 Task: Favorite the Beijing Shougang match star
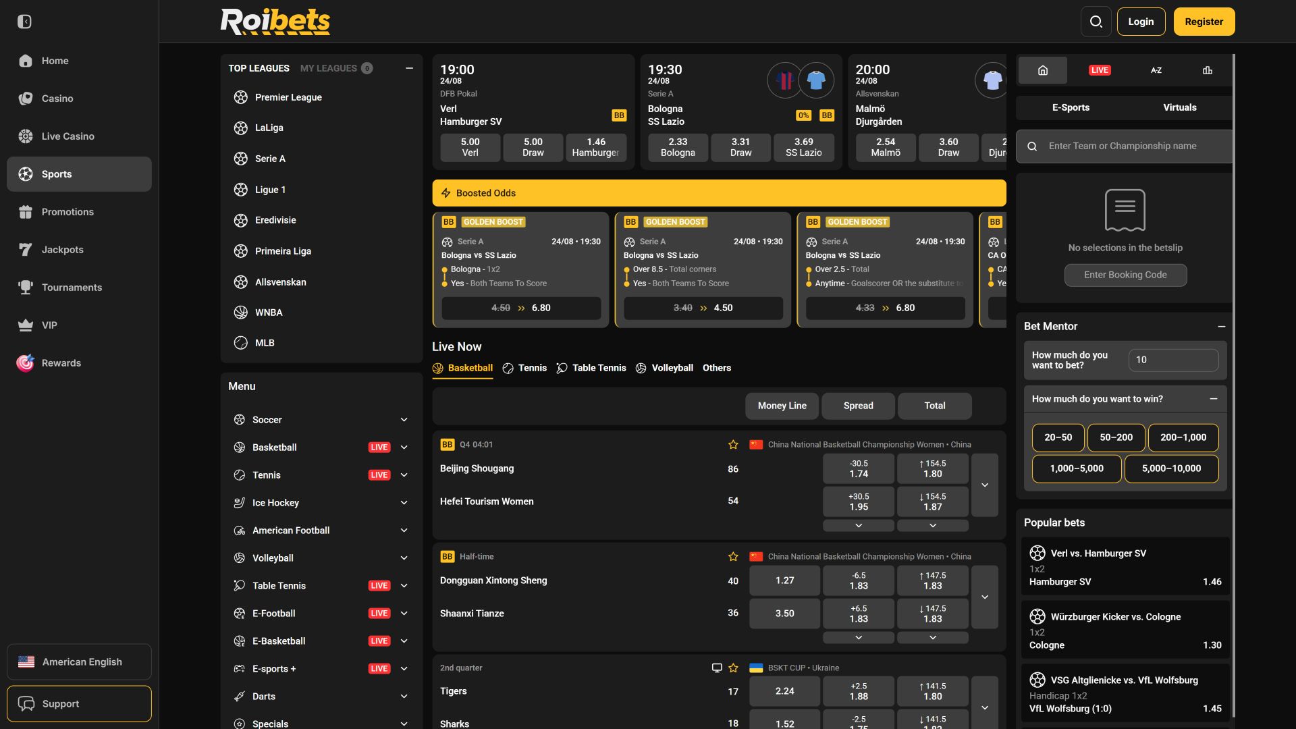[733, 445]
